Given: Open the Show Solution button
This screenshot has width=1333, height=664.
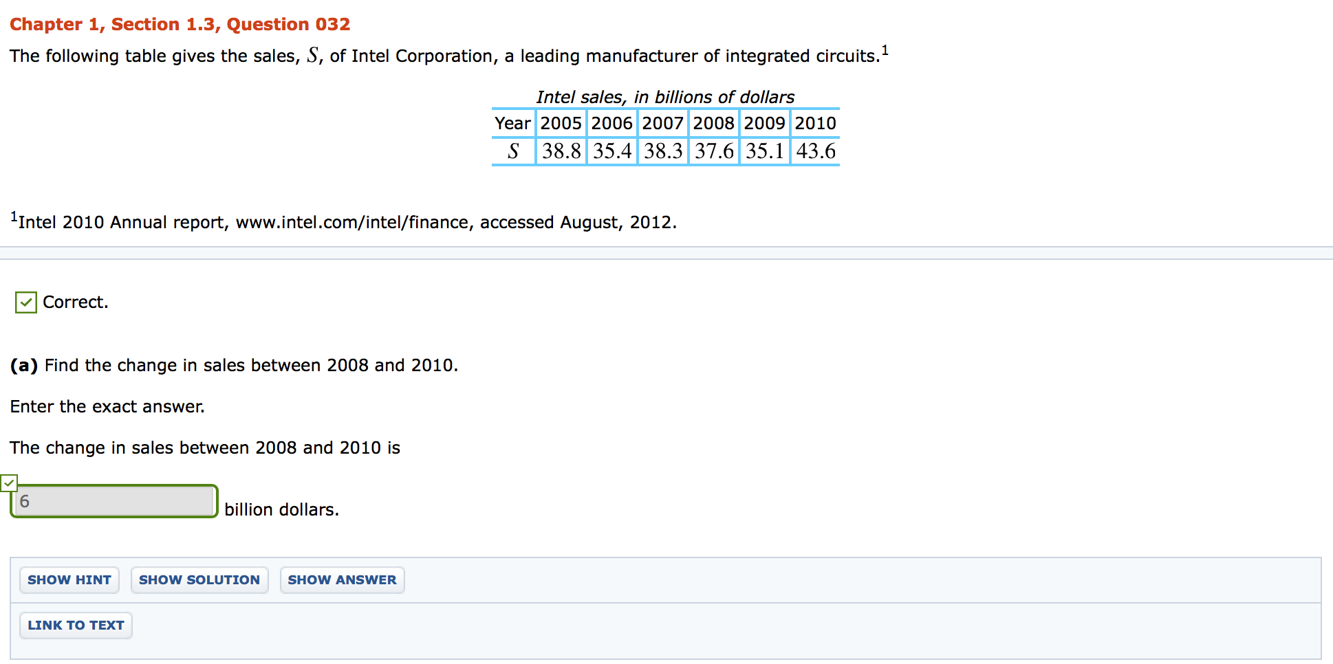Looking at the screenshot, I should tap(199, 580).
